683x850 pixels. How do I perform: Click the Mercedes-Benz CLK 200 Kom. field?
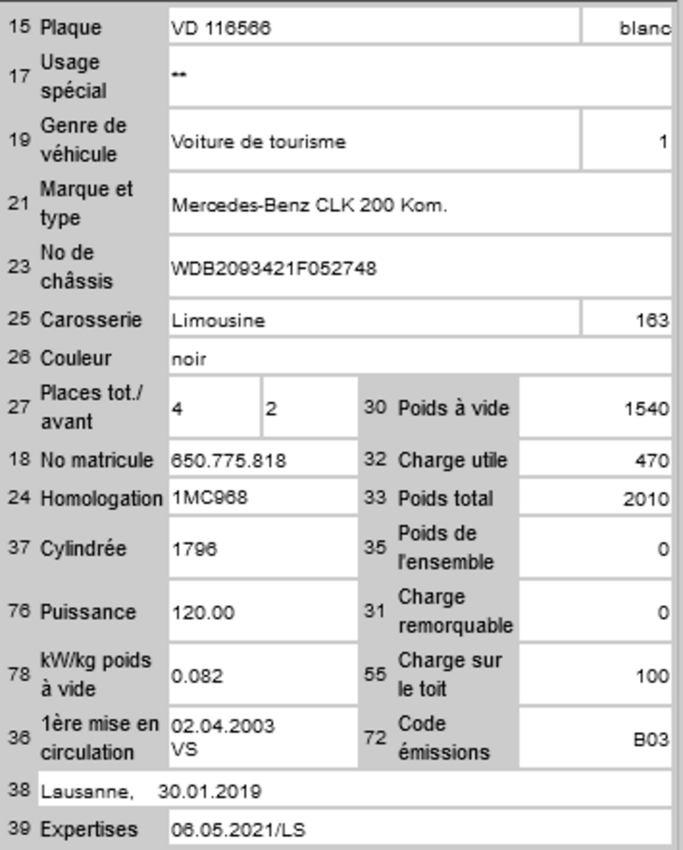click(419, 205)
